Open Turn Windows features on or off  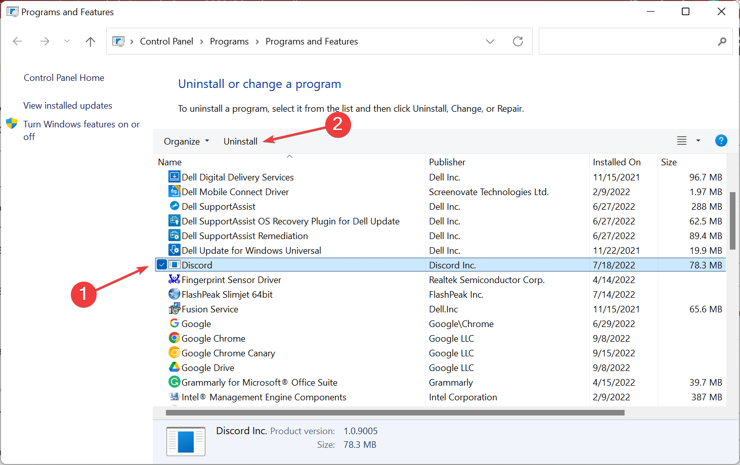81,130
